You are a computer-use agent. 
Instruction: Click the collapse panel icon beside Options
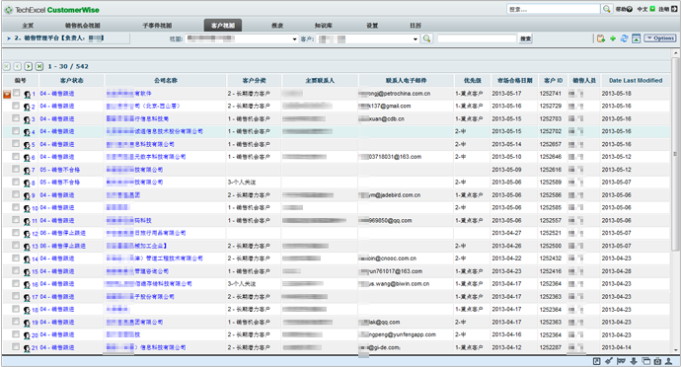pos(636,38)
